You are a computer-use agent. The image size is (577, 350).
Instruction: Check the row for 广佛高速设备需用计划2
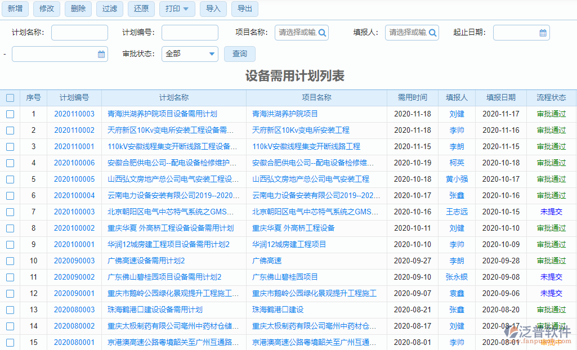[10, 261]
